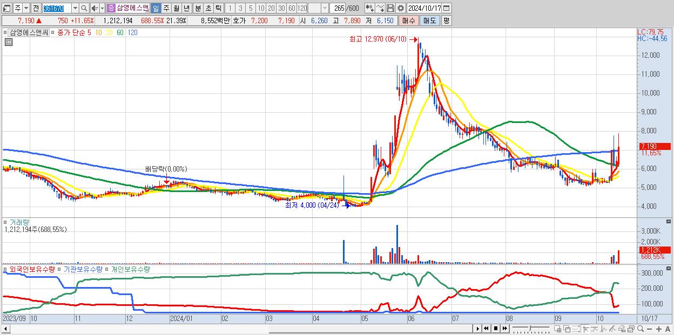Click the plus zoom-in icon

(659, 329)
